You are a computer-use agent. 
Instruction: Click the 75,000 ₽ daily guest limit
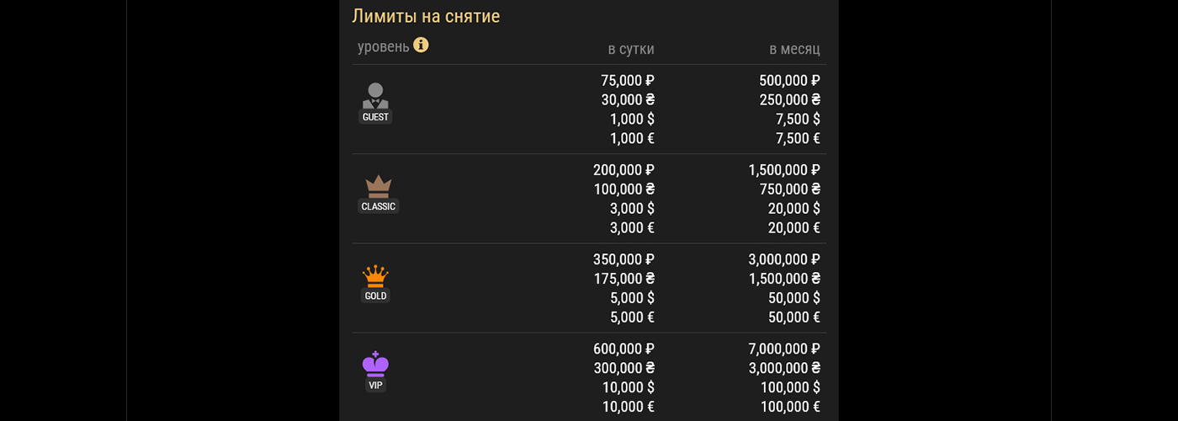pyautogui.click(x=627, y=81)
